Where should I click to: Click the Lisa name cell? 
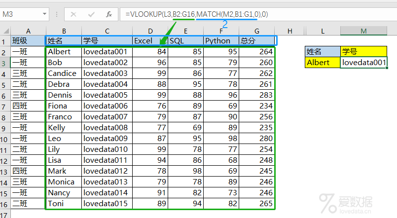pos(64,160)
